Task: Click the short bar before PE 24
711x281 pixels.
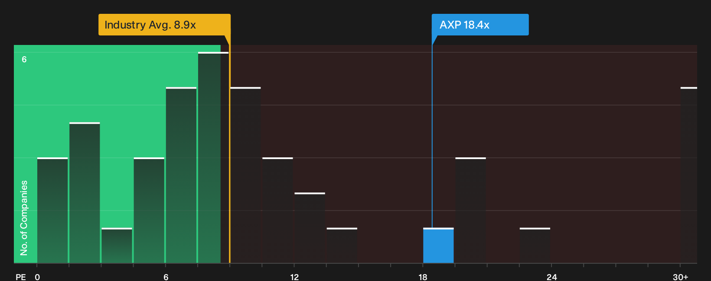Action: pos(535,246)
